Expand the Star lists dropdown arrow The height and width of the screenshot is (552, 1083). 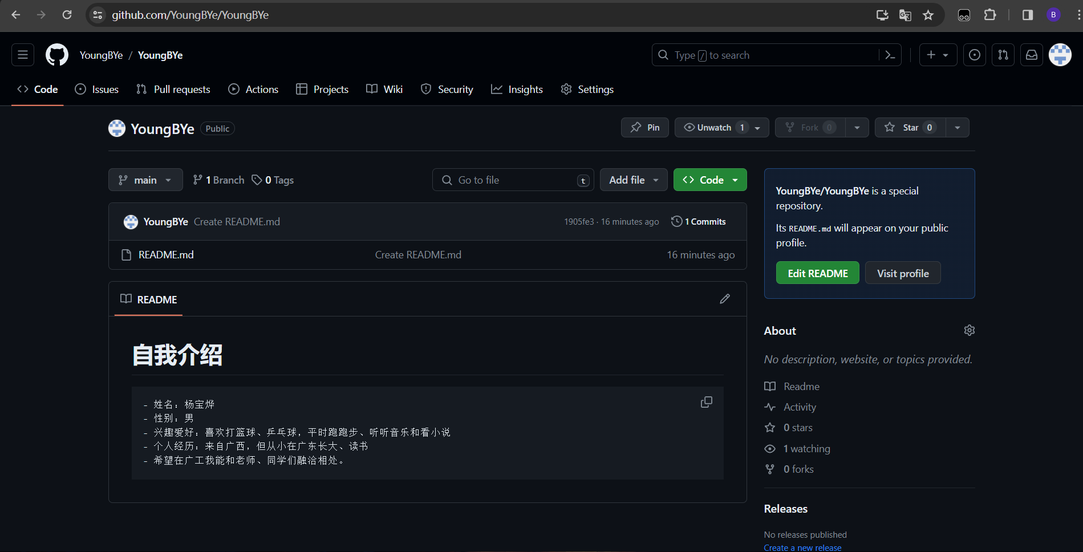coord(958,127)
